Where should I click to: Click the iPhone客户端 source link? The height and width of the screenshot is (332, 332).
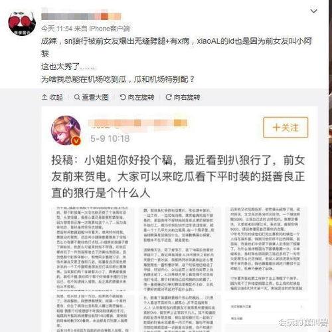coord(110,29)
